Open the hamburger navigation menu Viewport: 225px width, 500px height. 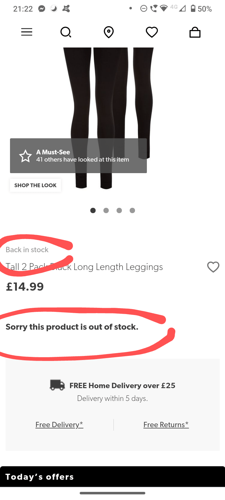coord(27,32)
